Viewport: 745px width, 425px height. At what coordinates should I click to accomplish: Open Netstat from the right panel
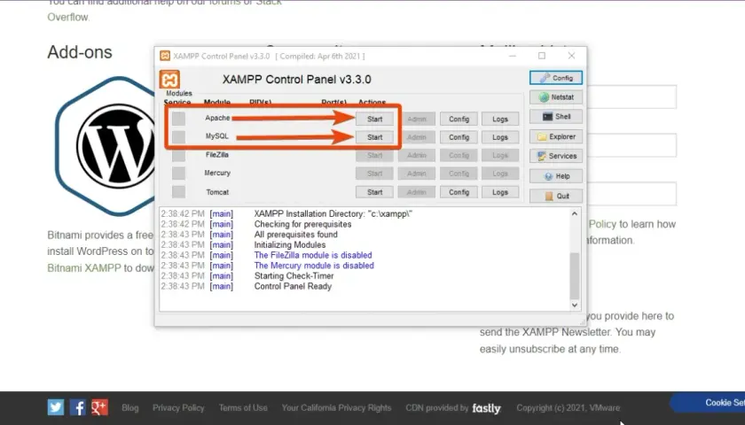556,97
